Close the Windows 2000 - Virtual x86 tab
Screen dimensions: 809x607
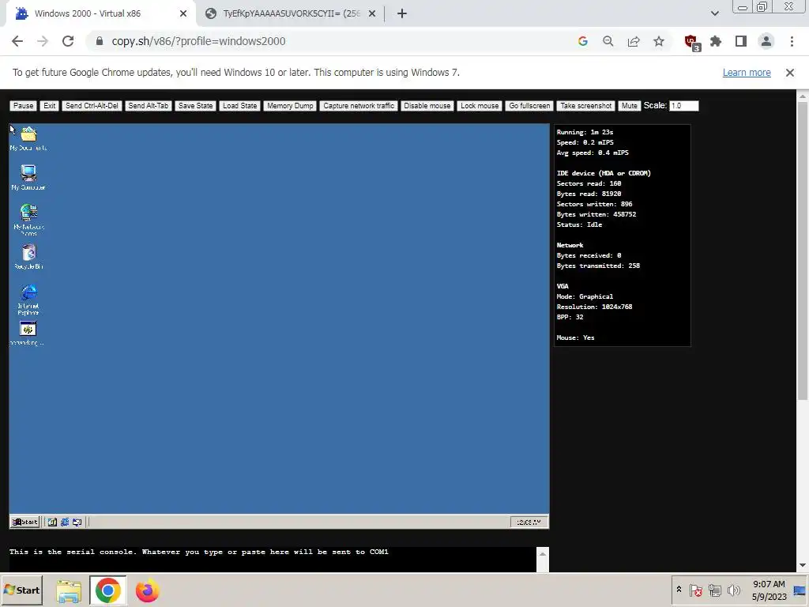[x=183, y=13]
